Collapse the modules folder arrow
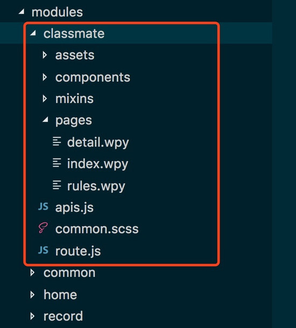 [x=22, y=12]
